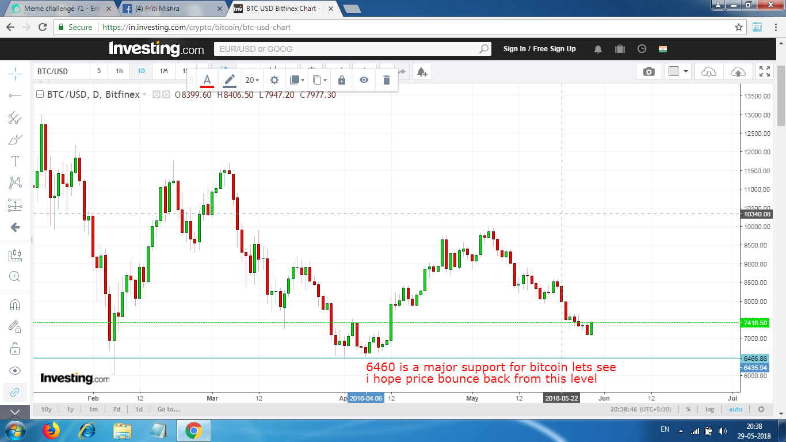
Task: Toggle auto scale on price axis
Action: tap(735, 409)
